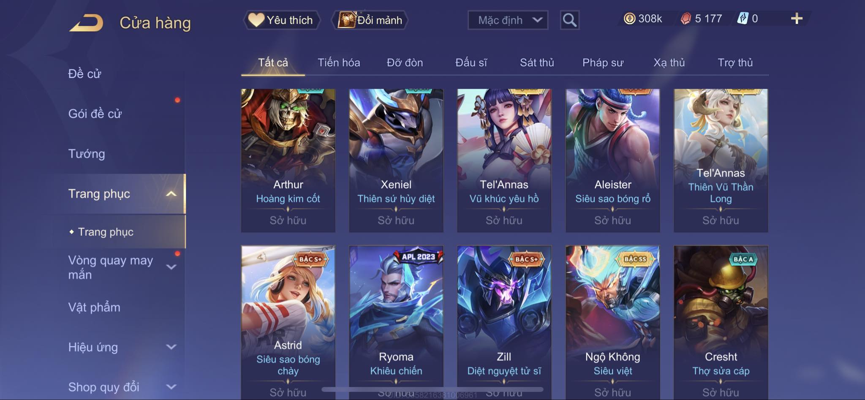Collapse the Trang phục sidebar section
Viewport: 865px width, 400px height.
[171, 194]
